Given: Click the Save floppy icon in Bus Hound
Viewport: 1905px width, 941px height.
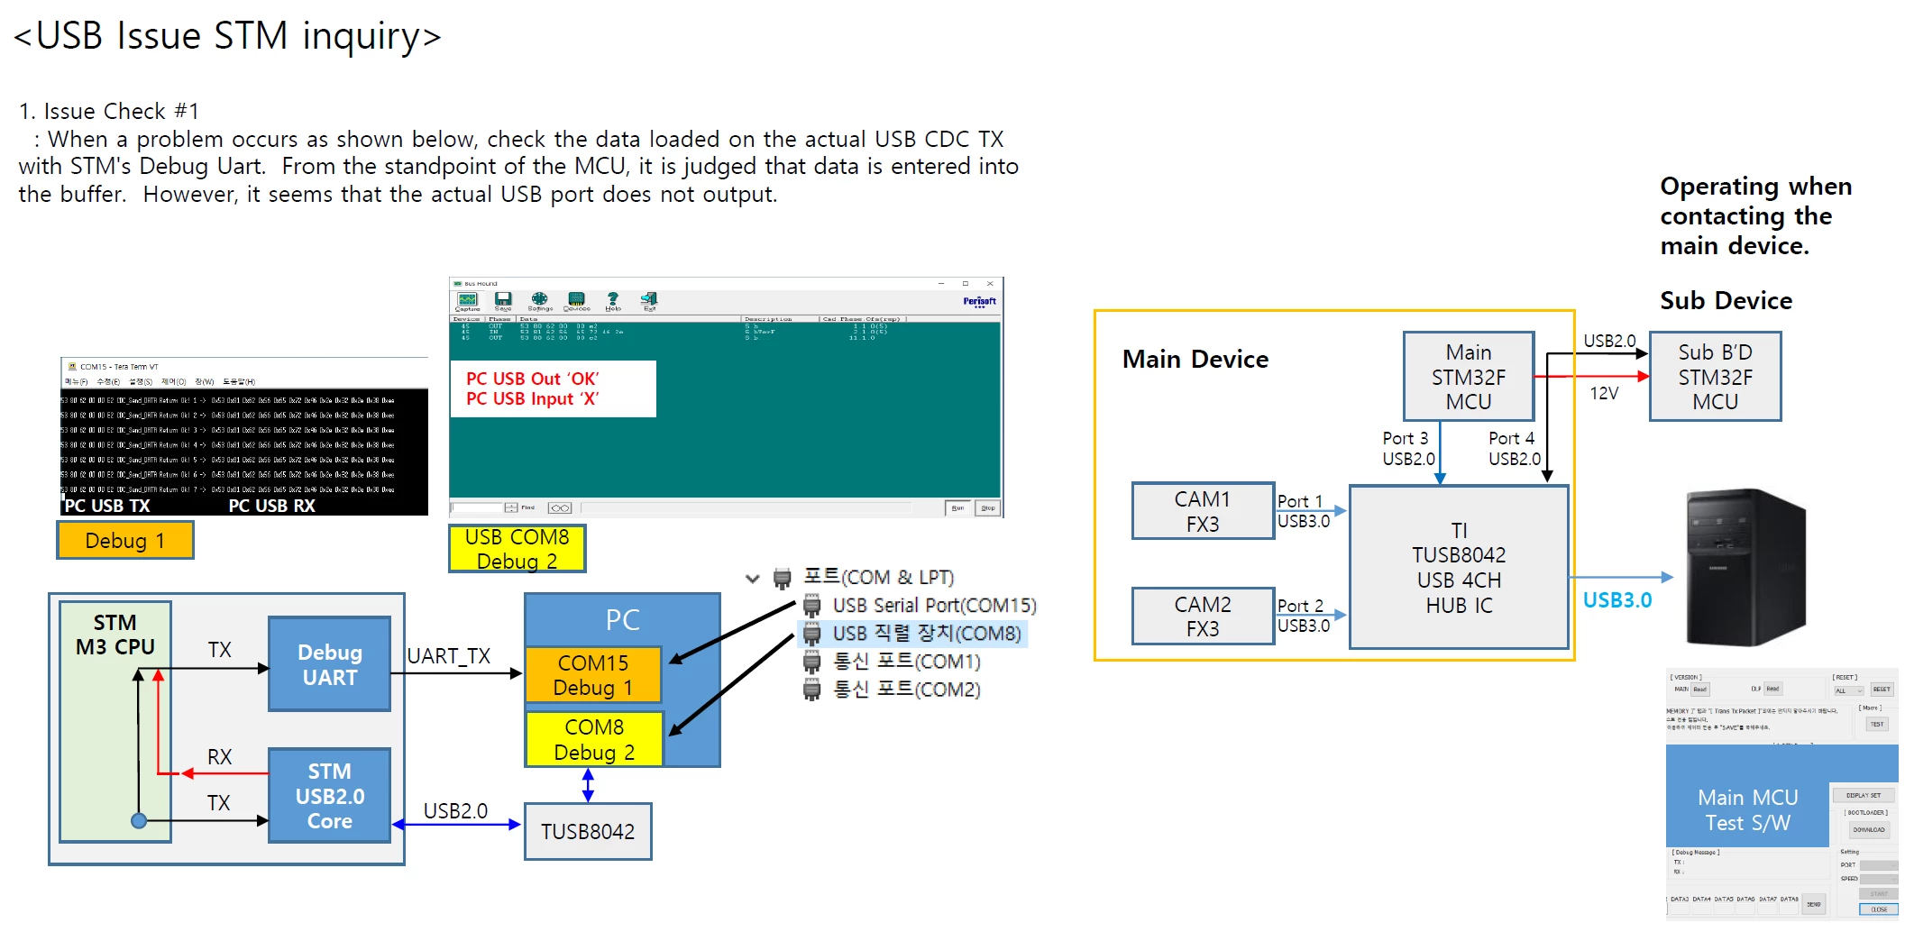Looking at the screenshot, I should 503,299.
